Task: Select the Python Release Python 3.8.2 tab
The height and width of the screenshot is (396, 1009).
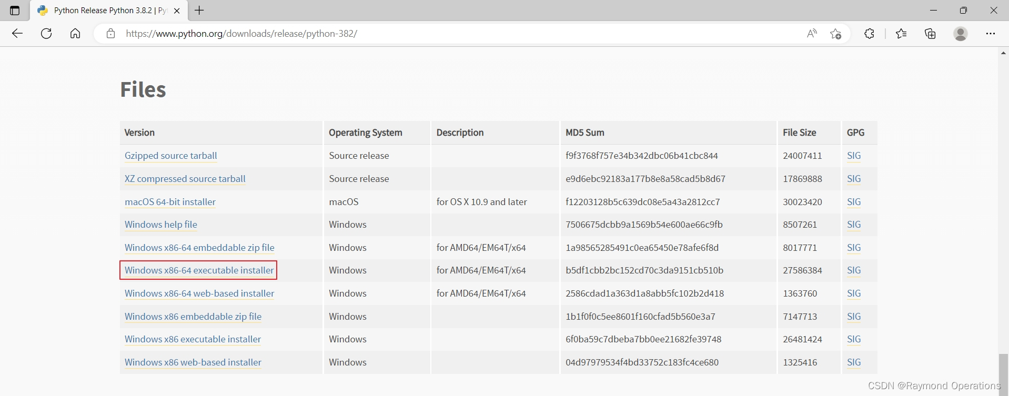Action: pyautogui.click(x=108, y=11)
